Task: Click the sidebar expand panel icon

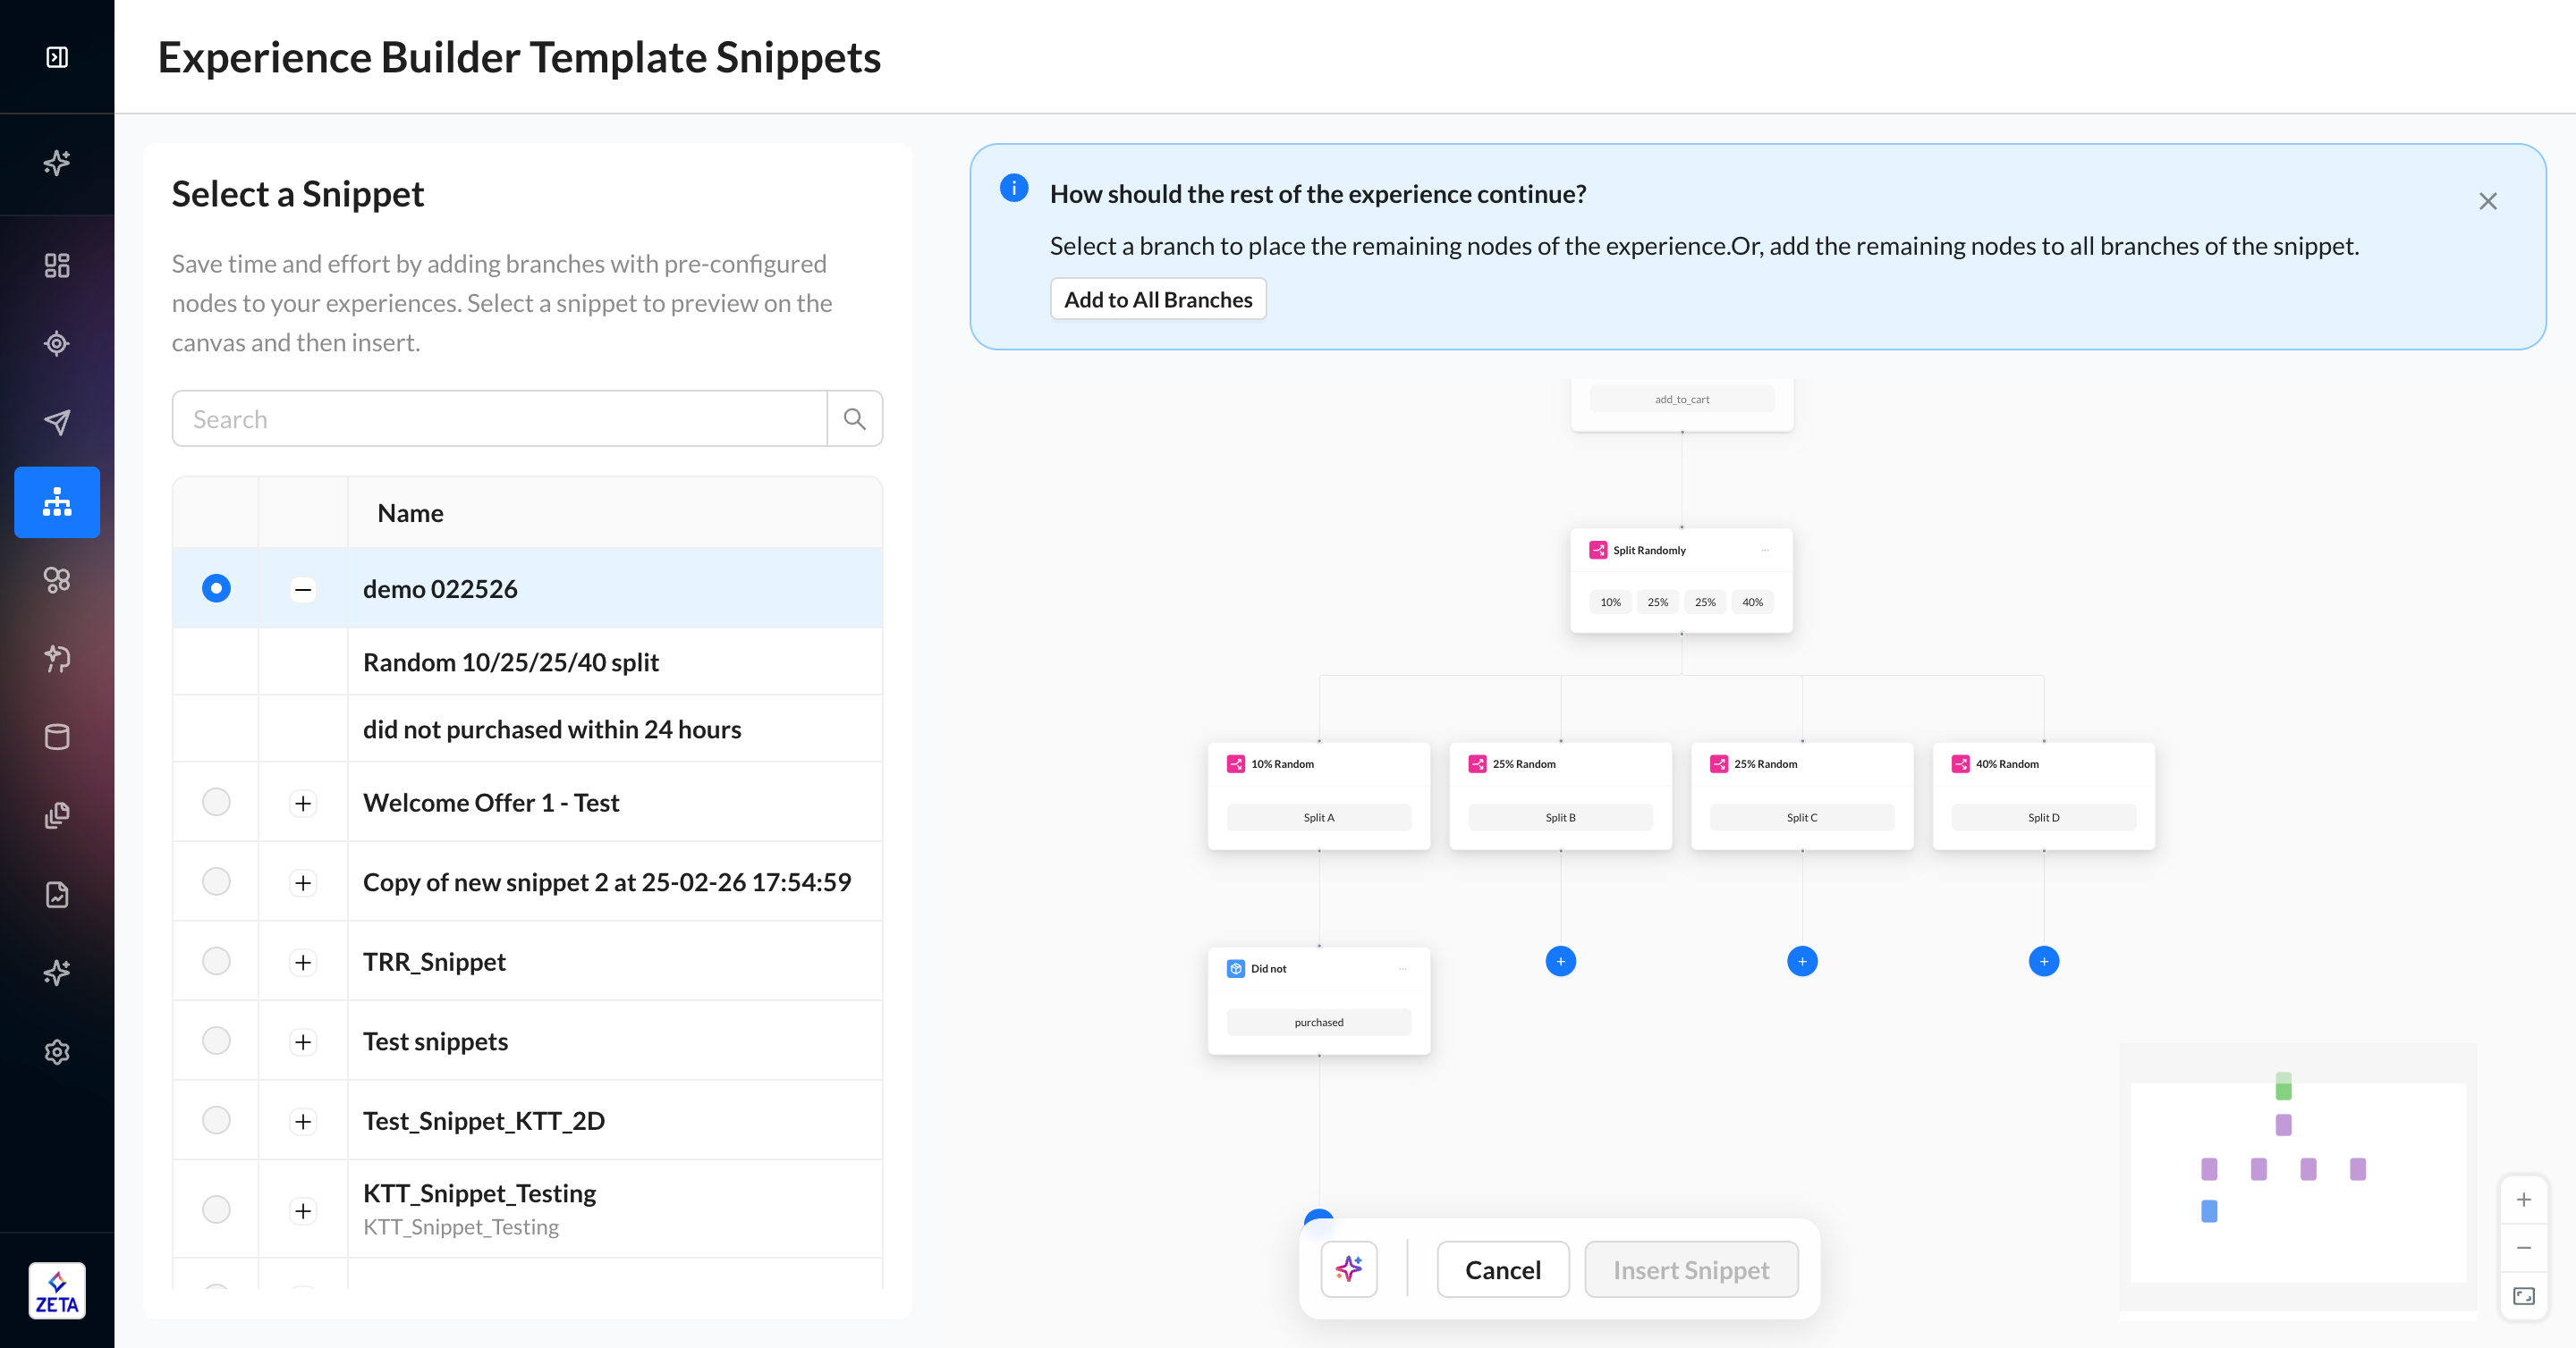Action: click(57, 57)
